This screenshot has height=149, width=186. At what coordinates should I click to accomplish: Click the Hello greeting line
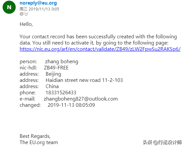coord(26,24)
